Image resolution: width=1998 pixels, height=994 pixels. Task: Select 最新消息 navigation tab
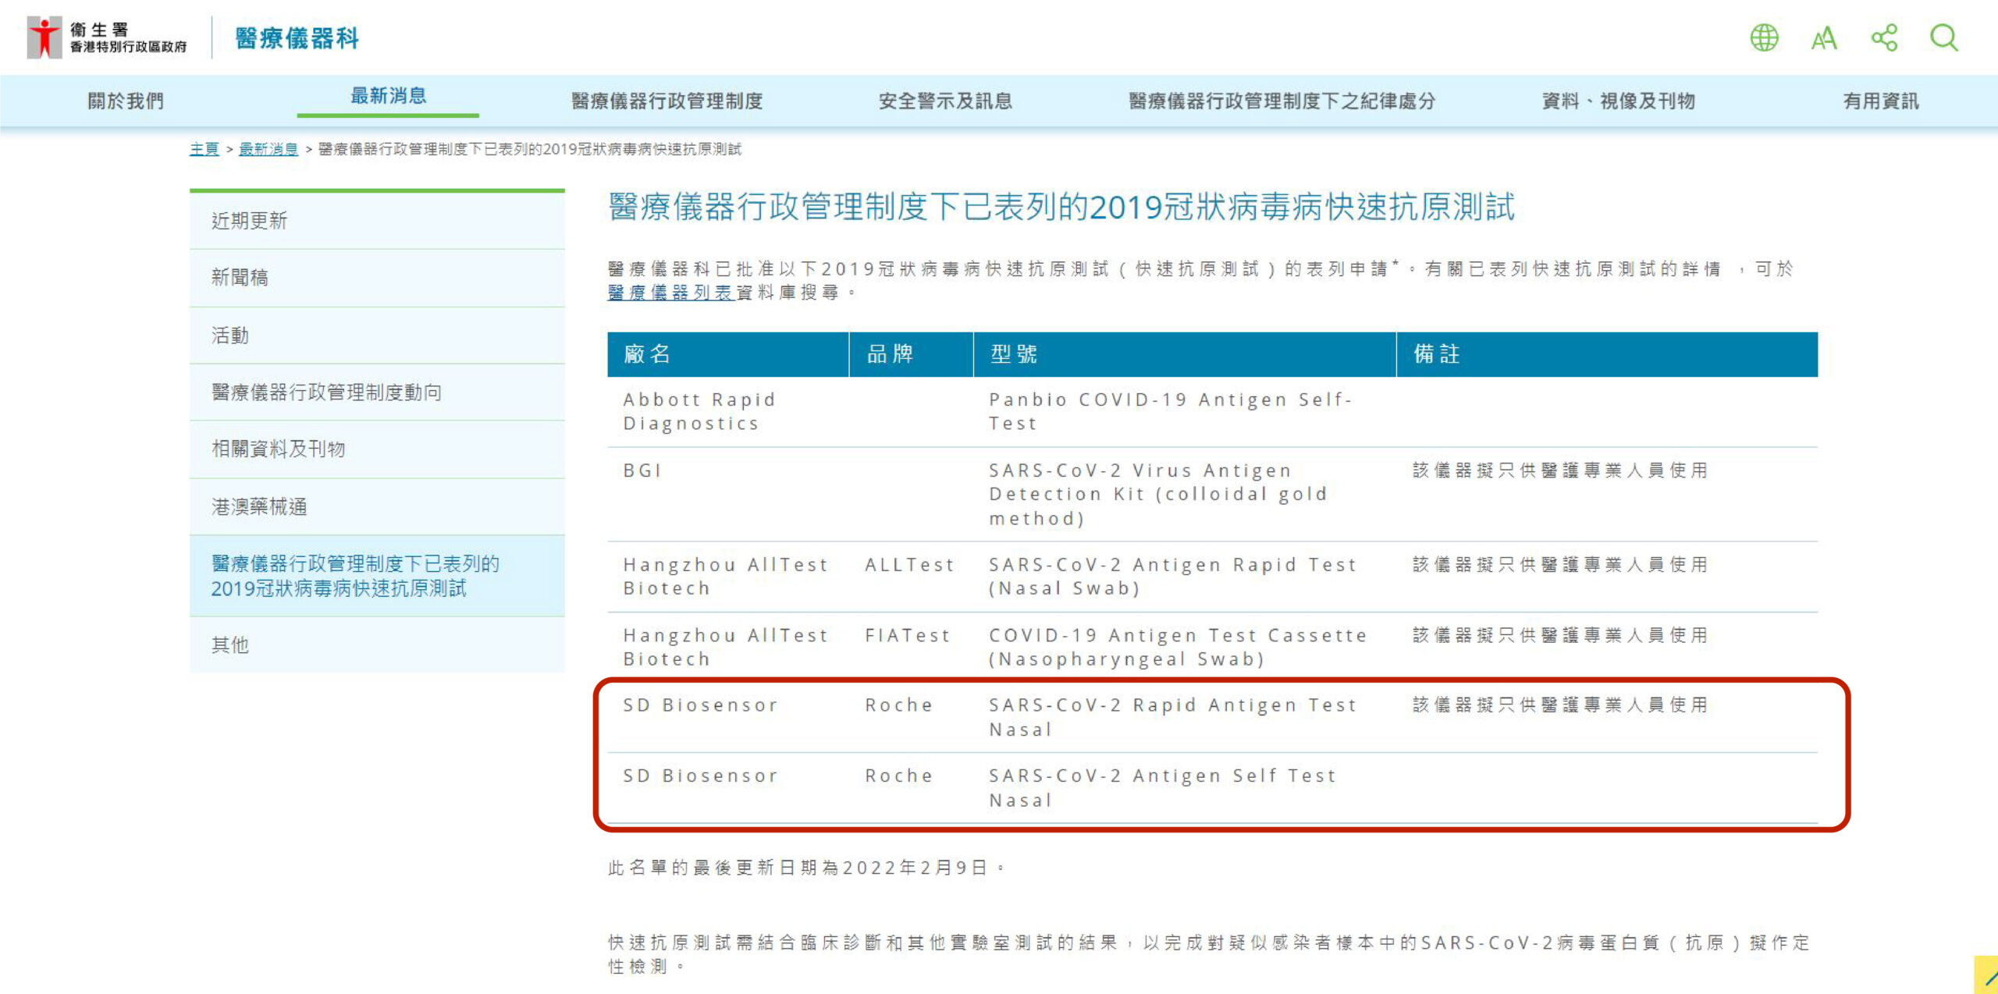point(388,96)
